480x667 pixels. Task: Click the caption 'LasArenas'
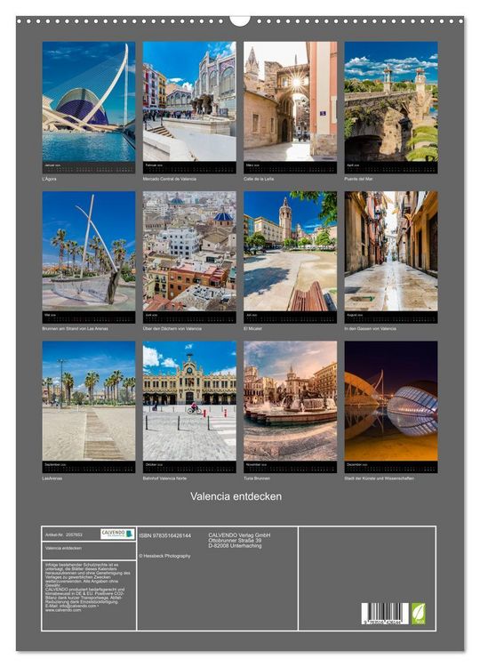coord(52,478)
